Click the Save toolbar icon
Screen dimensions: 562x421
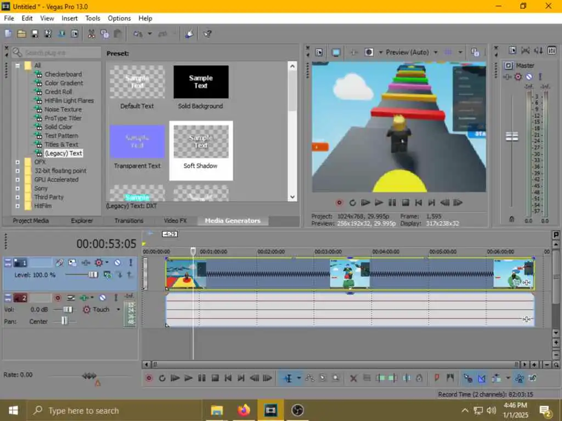[35, 33]
